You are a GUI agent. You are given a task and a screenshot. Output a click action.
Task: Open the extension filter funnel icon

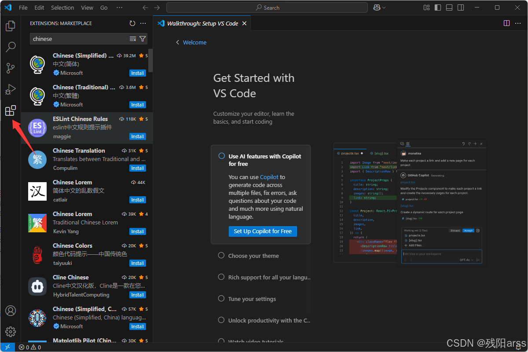click(x=143, y=39)
